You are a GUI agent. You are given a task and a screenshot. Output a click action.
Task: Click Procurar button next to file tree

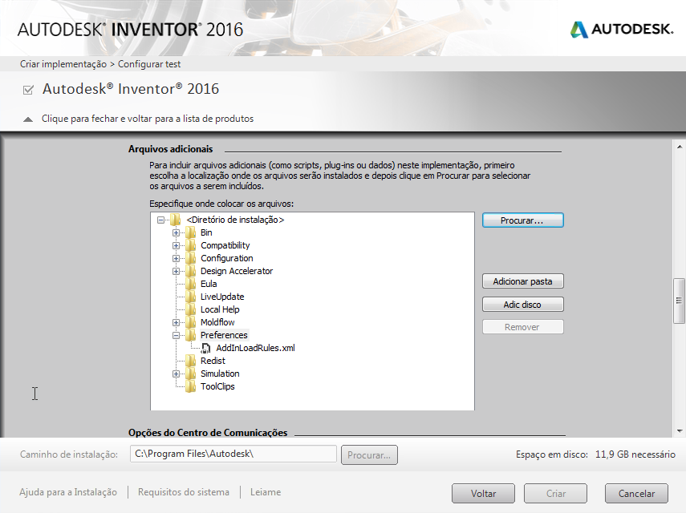click(523, 220)
